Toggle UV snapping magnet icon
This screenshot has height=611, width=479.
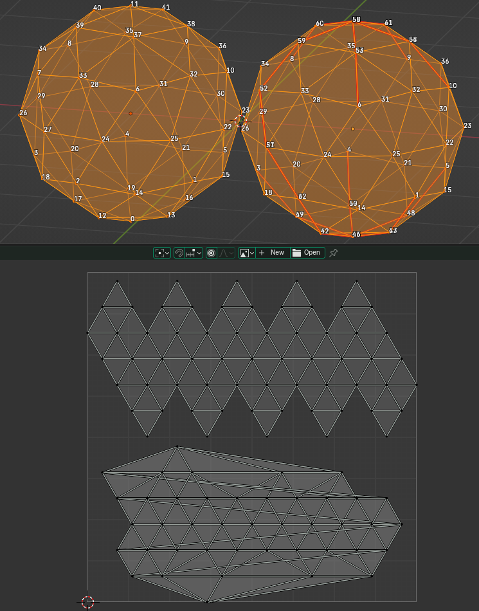tap(179, 253)
